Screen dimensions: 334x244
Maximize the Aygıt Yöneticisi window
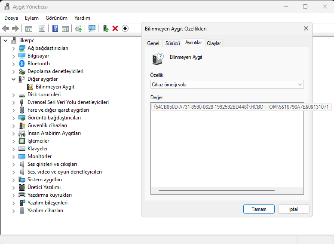click(305, 6)
